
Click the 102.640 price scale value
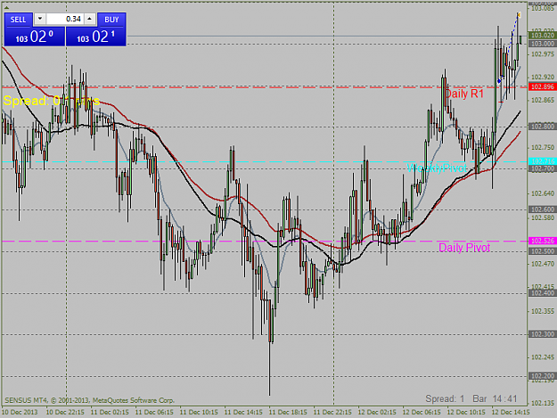pos(543,193)
